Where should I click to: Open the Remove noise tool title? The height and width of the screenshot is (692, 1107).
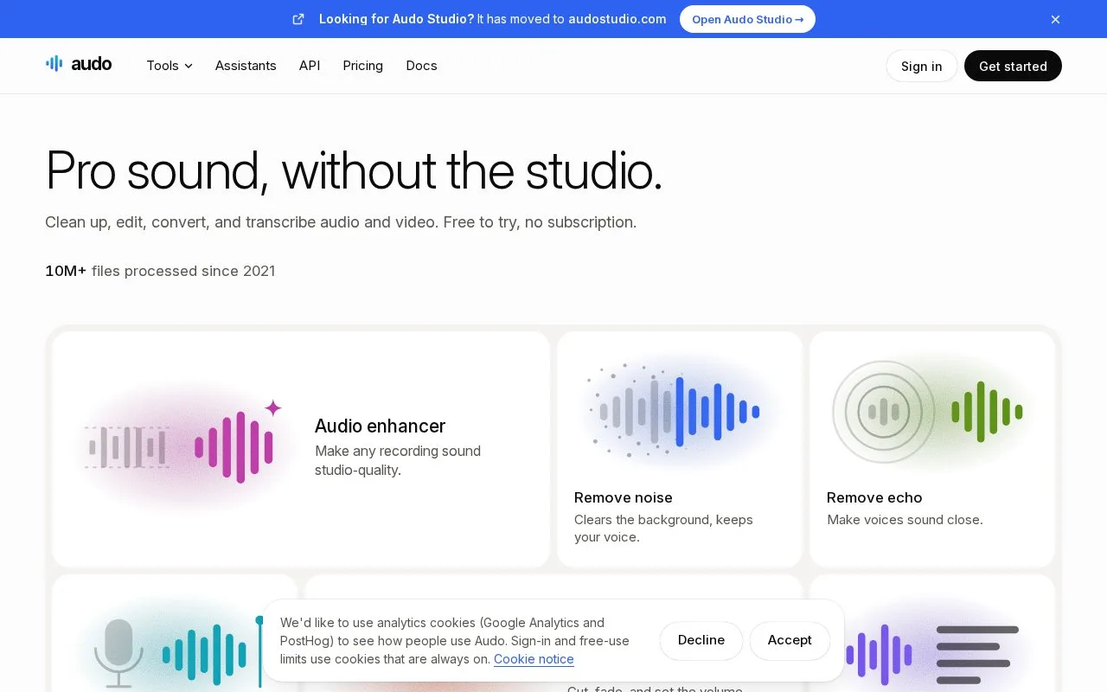coord(624,497)
